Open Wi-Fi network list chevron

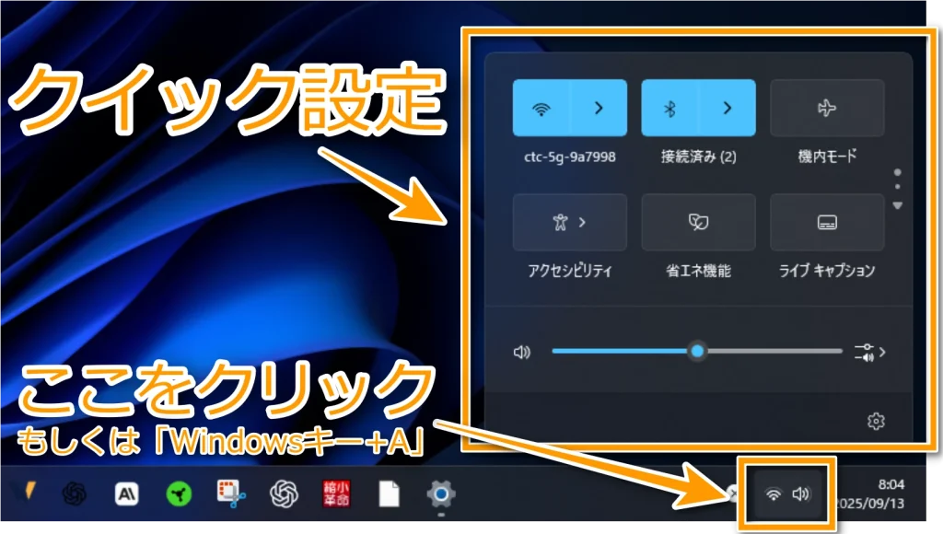pos(599,109)
